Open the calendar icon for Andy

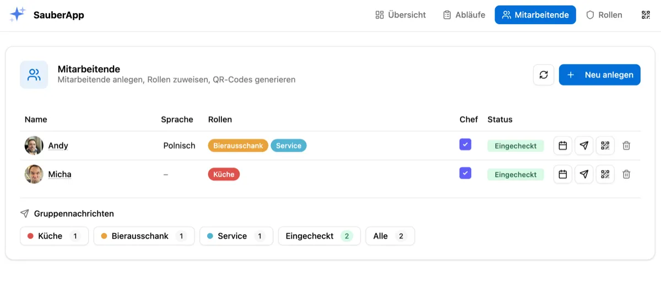point(562,146)
